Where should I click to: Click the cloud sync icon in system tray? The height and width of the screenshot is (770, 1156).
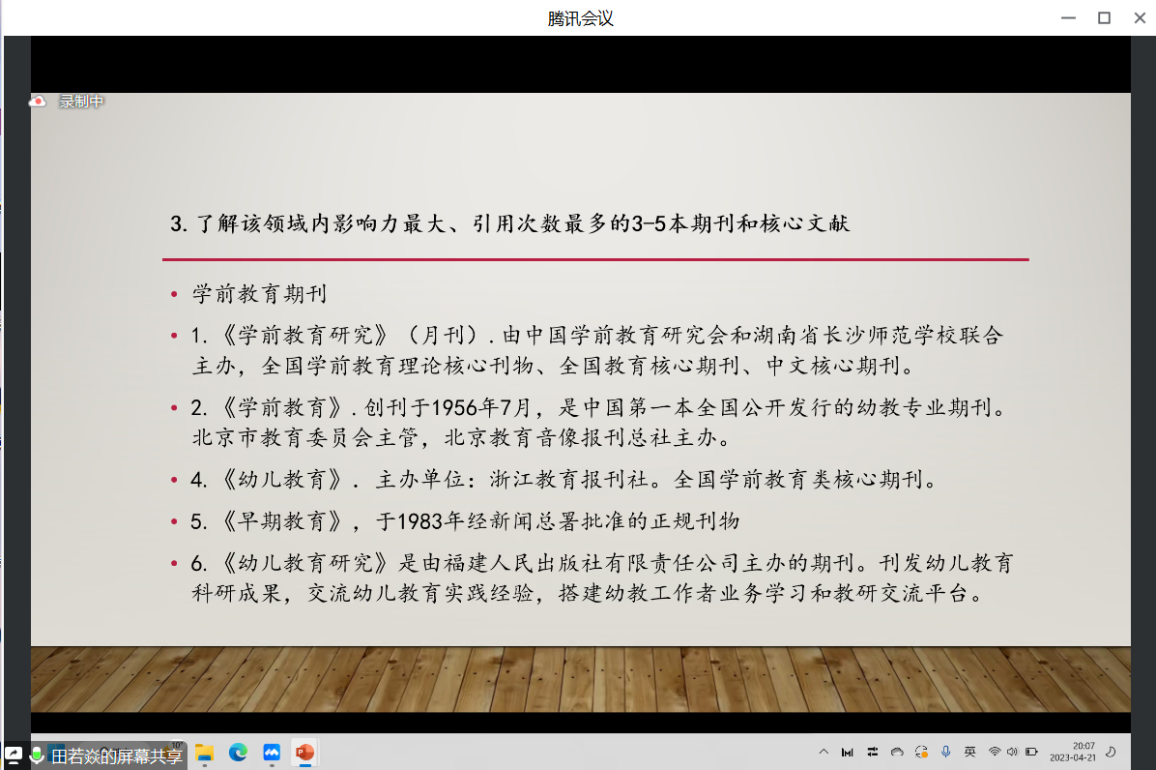point(897,752)
